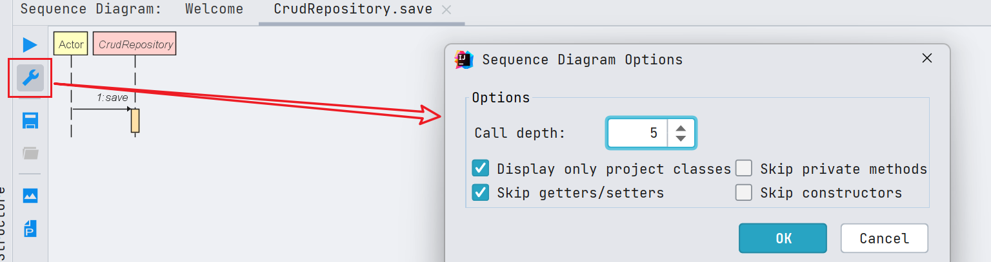The width and height of the screenshot is (991, 262).
Task: Switch to the Welcome tab
Action: 214,10
